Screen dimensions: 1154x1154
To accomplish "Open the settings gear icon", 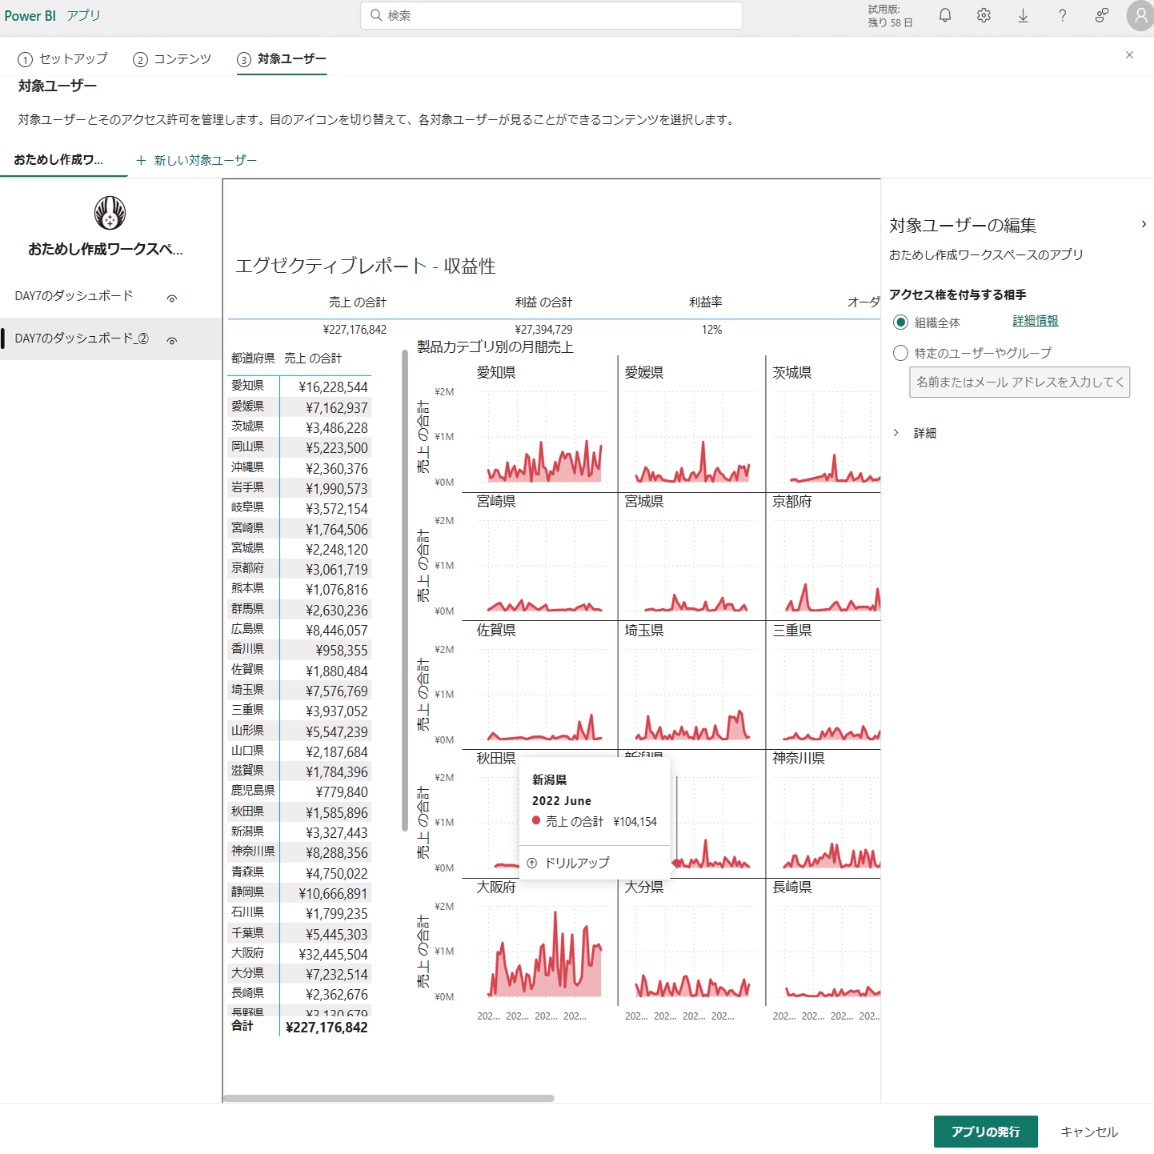I will 984,15.
